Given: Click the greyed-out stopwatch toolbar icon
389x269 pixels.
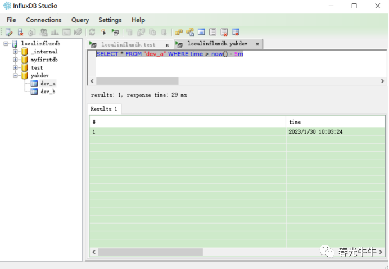Looking at the screenshot, I should [31, 32].
